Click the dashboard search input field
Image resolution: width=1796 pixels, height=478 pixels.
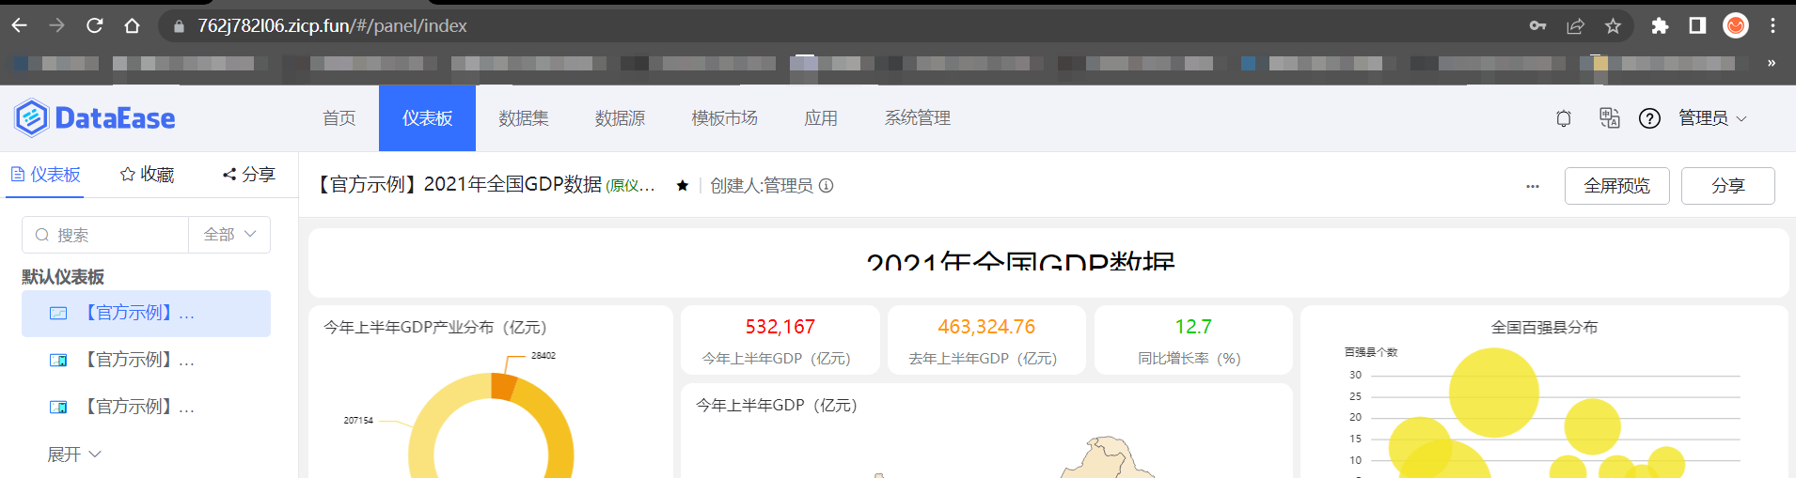click(105, 235)
